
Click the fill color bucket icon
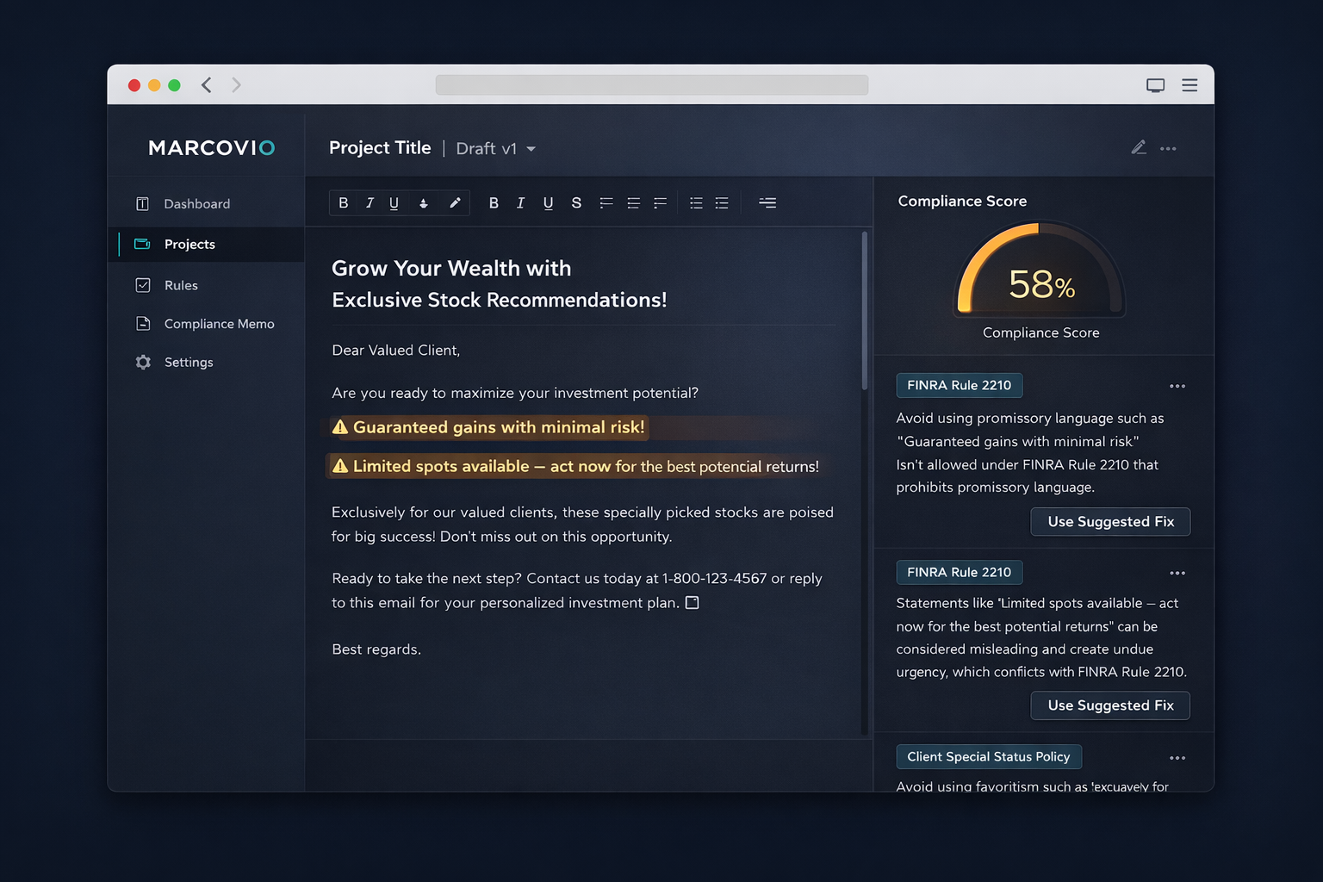point(423,203)
